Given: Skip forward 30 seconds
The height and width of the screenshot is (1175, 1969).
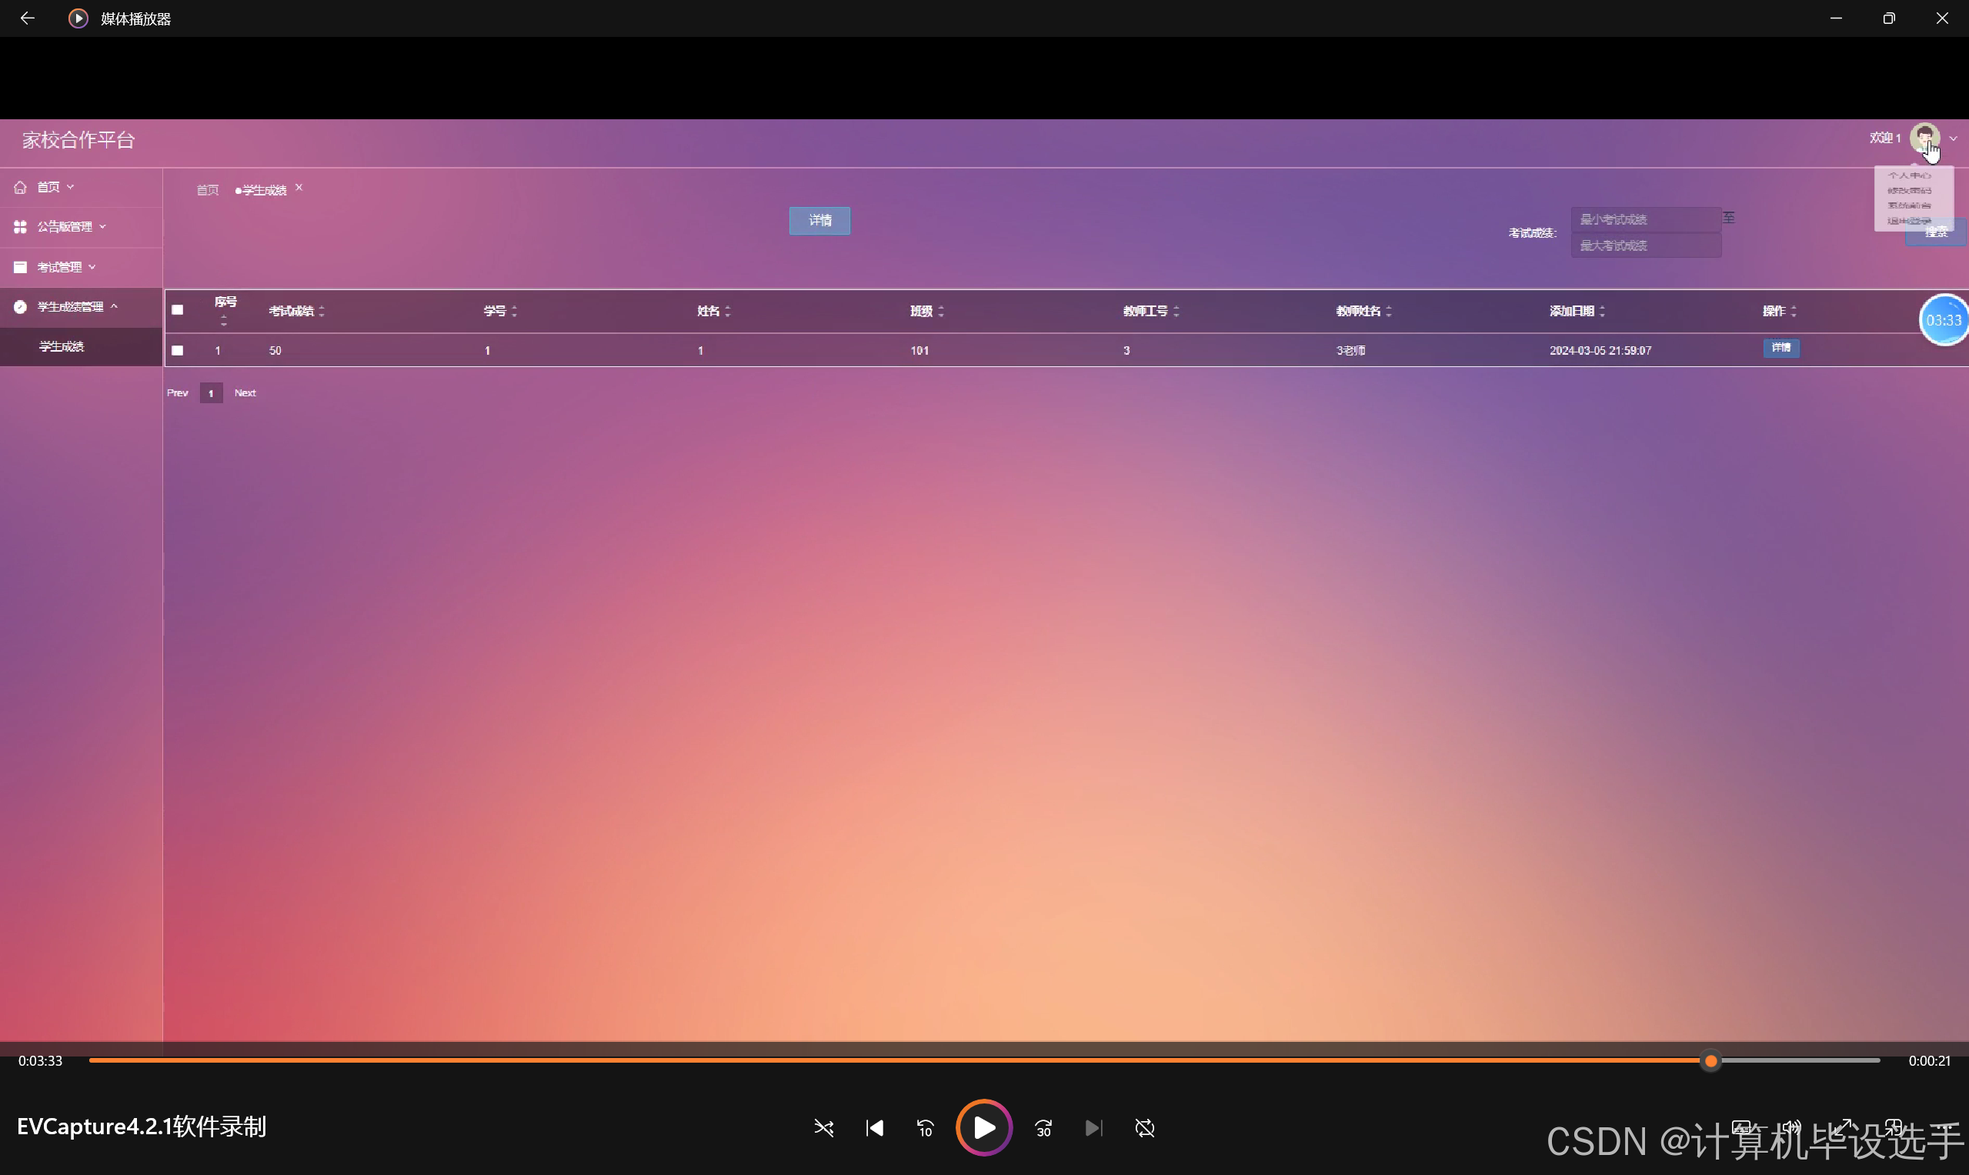Looking at the screenshot, I should pos(1043,1127).
